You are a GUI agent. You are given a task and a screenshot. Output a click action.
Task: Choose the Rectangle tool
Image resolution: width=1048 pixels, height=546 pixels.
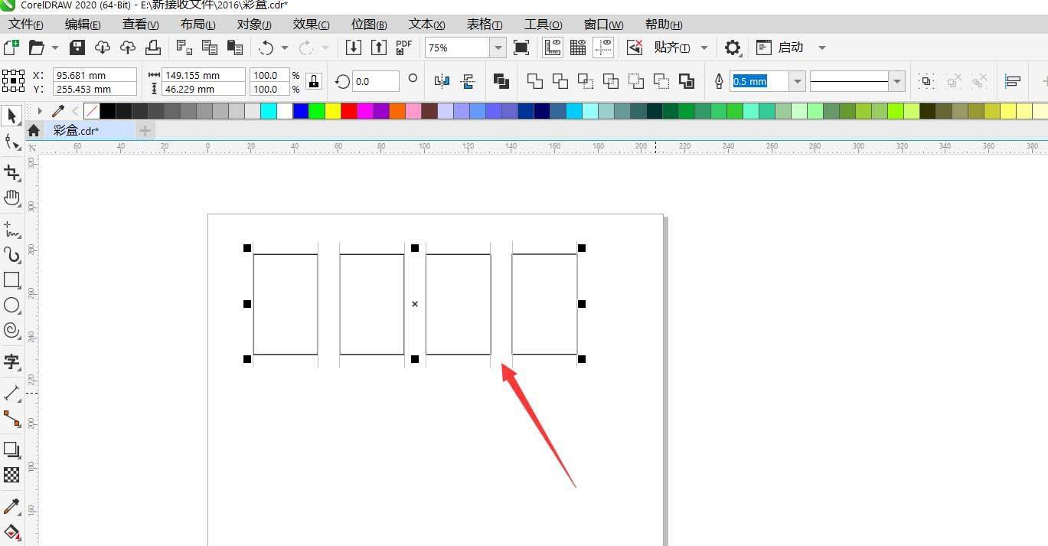(x=11, y=280)
